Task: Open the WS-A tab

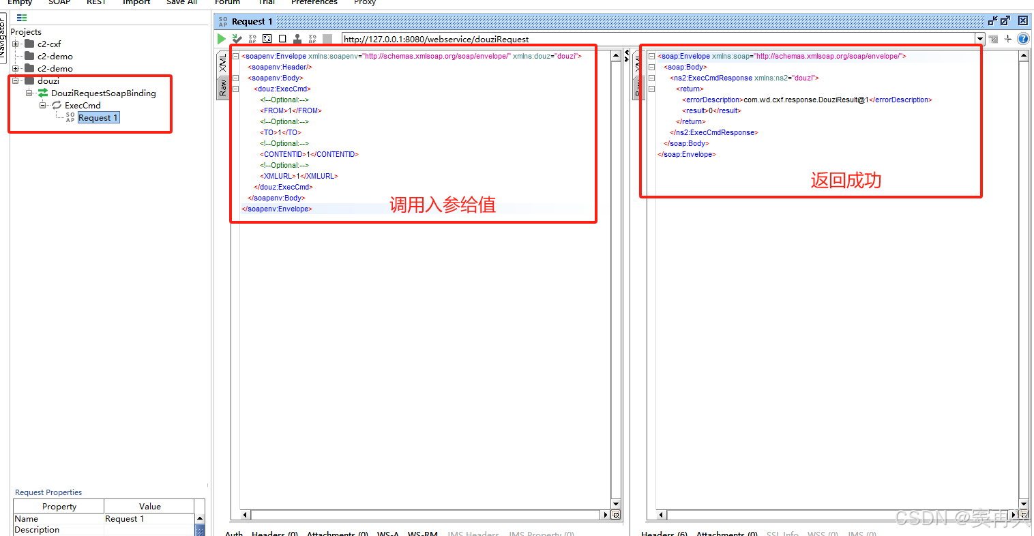Action: click(387, 533)
